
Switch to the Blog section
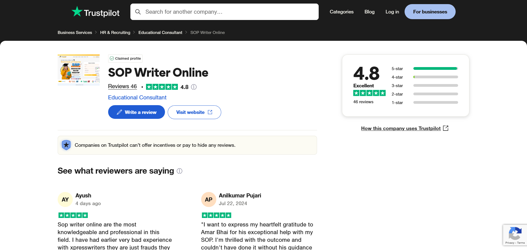[x=369, y=12]
